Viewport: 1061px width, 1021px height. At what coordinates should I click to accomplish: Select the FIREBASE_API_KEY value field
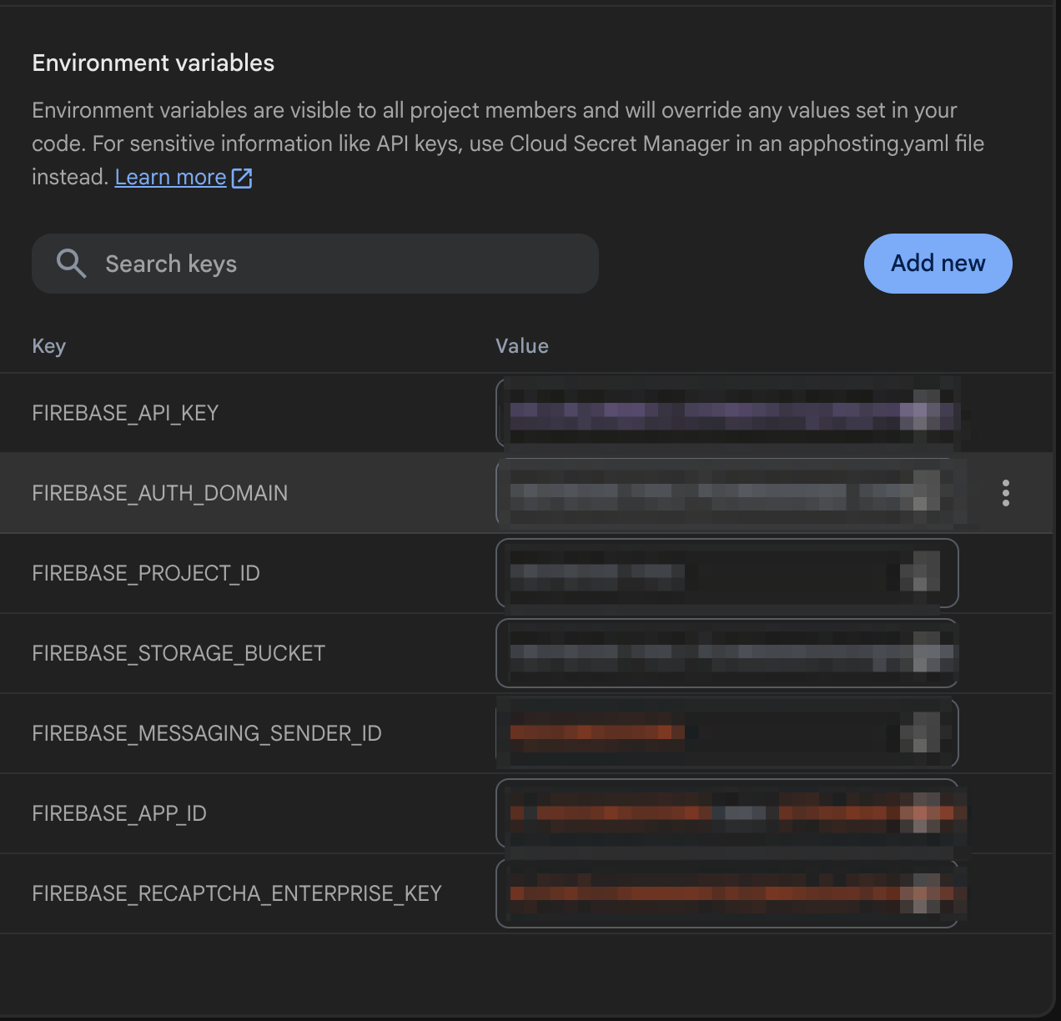point(727,413)
